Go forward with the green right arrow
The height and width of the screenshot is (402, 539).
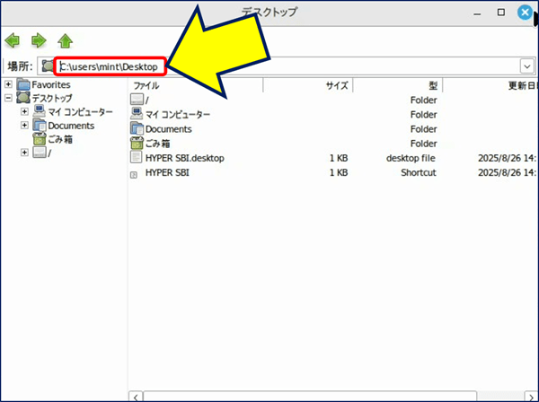(39, 40)
